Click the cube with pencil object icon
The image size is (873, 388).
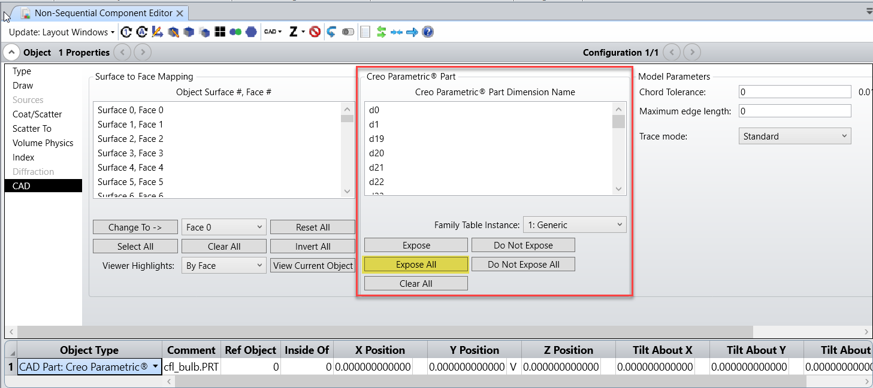coord(173,32)
